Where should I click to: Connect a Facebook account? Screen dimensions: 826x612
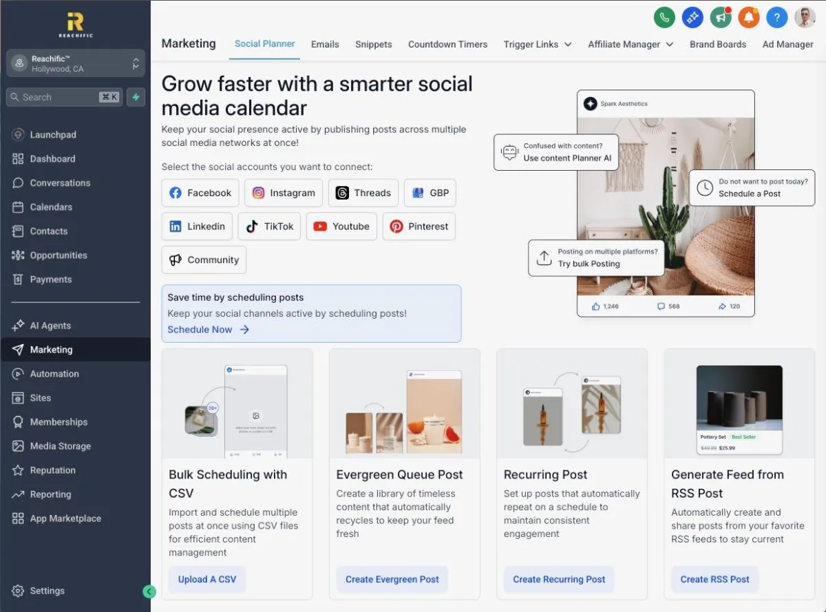200,193
